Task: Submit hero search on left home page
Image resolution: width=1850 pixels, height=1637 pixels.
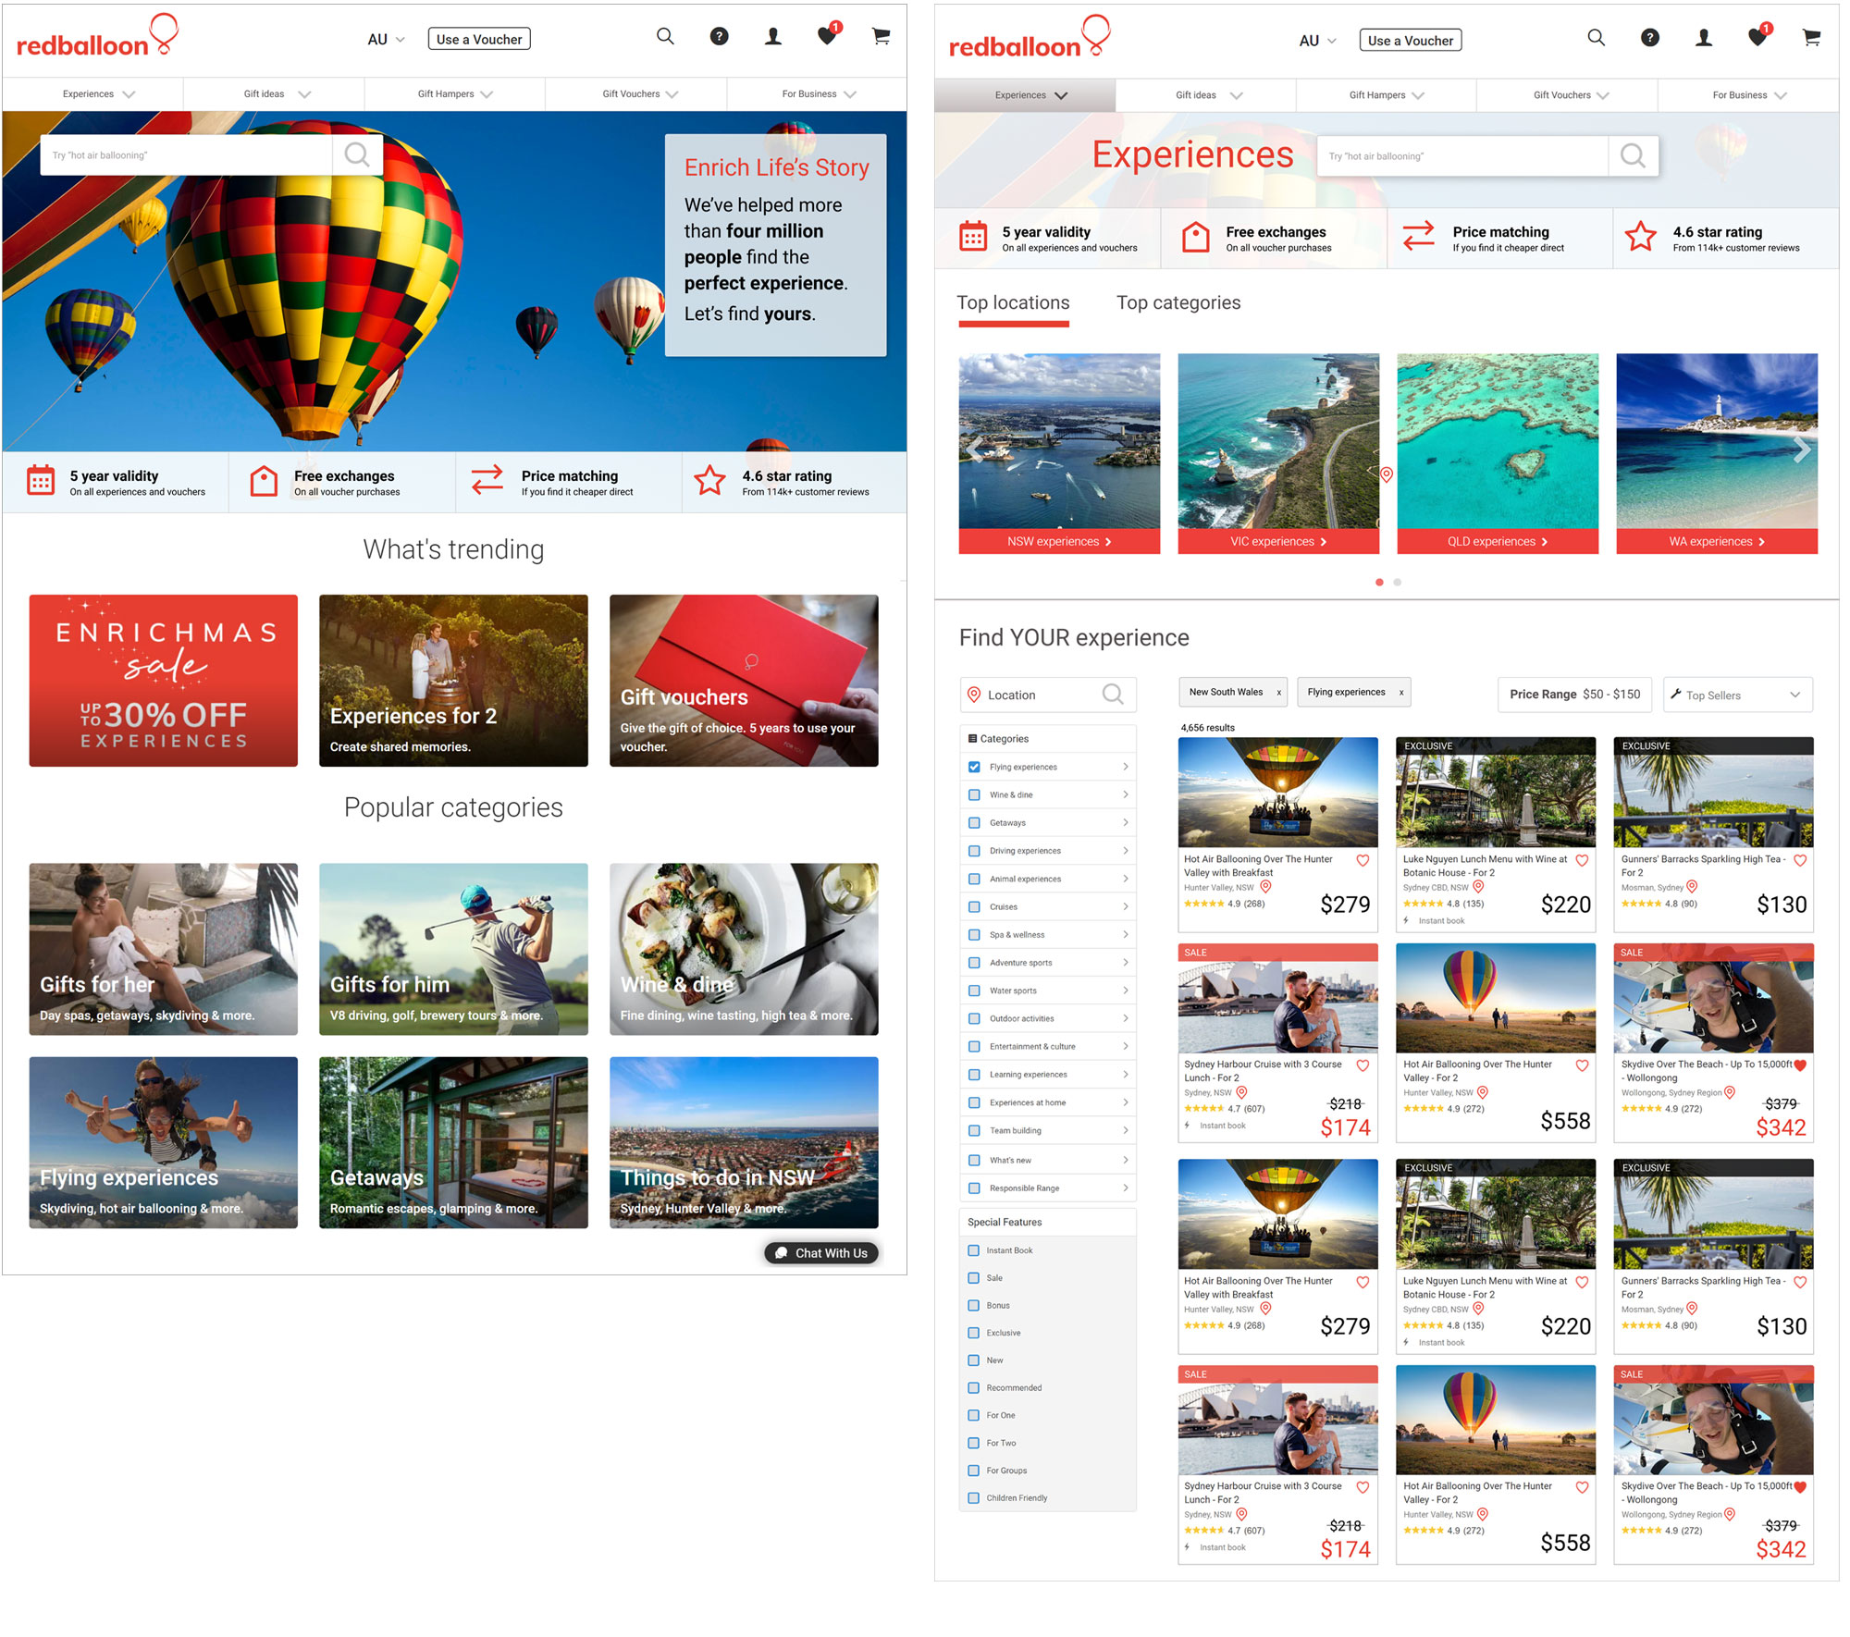Action: (357, 154)
